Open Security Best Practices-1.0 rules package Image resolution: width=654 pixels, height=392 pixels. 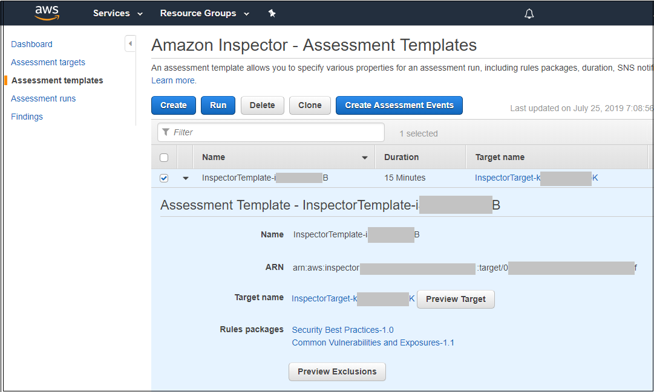coord(343,330)
